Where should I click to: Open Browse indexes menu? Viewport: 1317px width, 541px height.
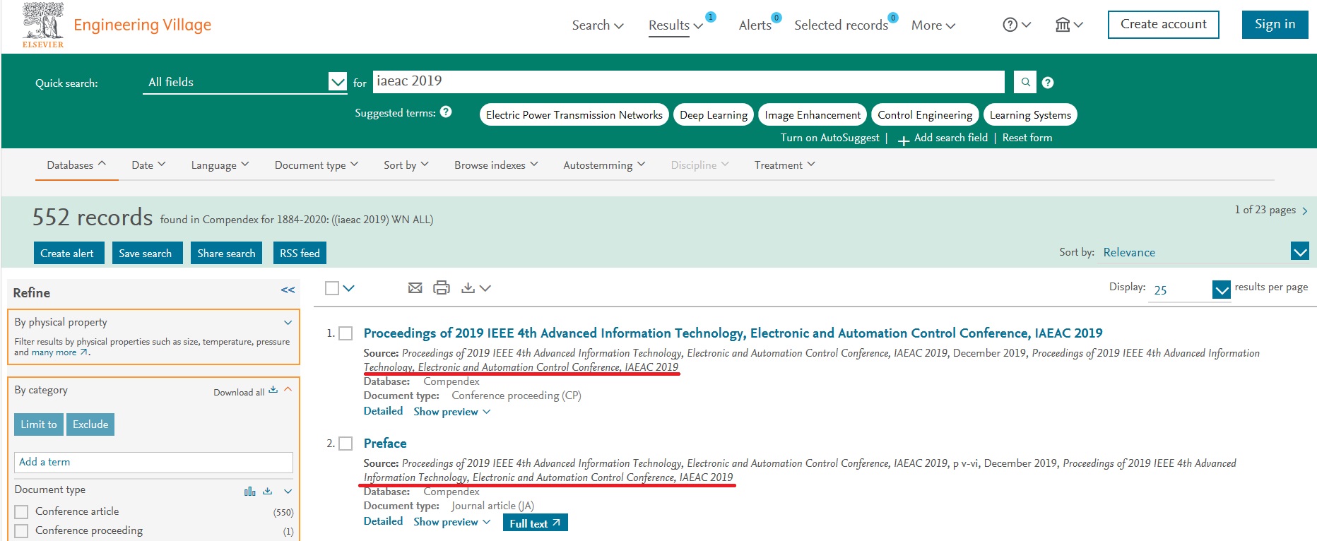[496, 165]
